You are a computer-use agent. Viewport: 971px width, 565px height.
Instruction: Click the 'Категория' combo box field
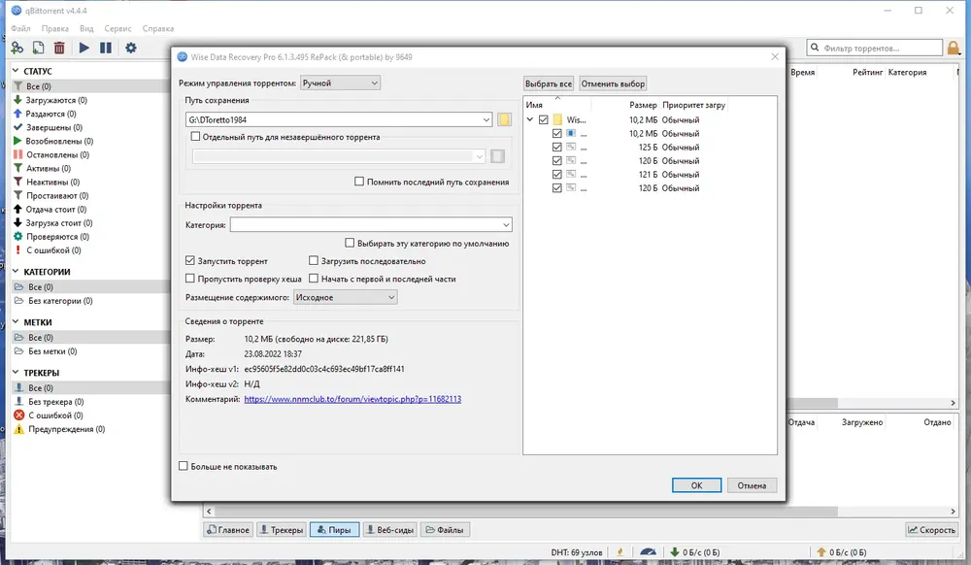pos(370,225)
